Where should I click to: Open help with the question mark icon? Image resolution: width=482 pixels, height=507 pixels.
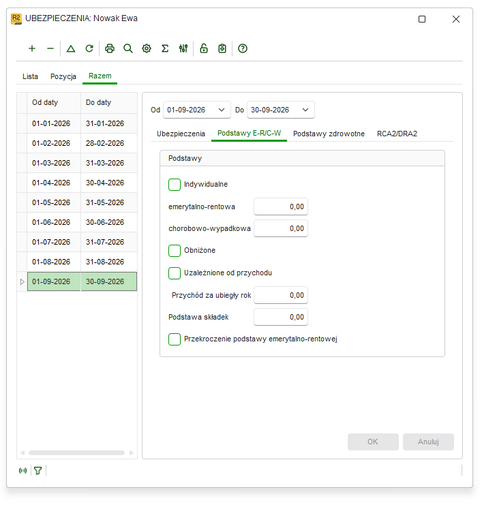[243, 48]
